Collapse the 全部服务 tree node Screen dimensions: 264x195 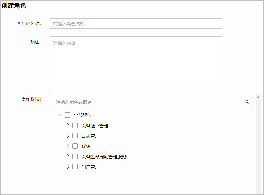(61, 115)
